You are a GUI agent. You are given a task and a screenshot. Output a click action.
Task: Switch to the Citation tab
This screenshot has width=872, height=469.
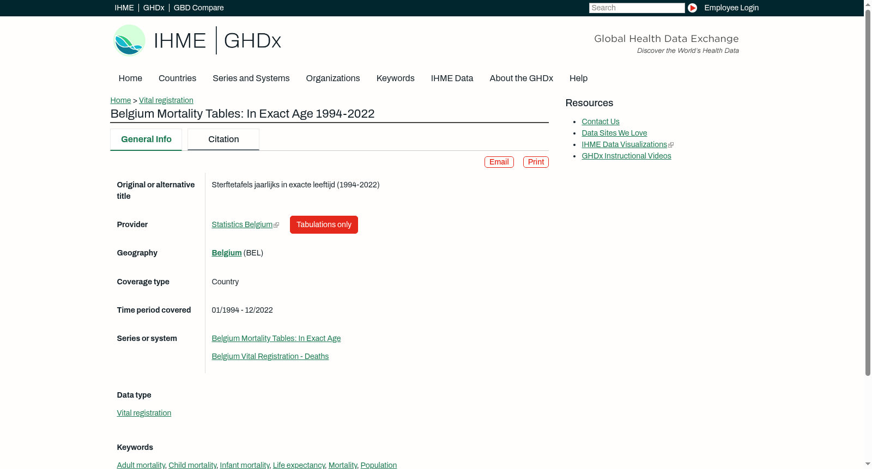coord(223,139)
